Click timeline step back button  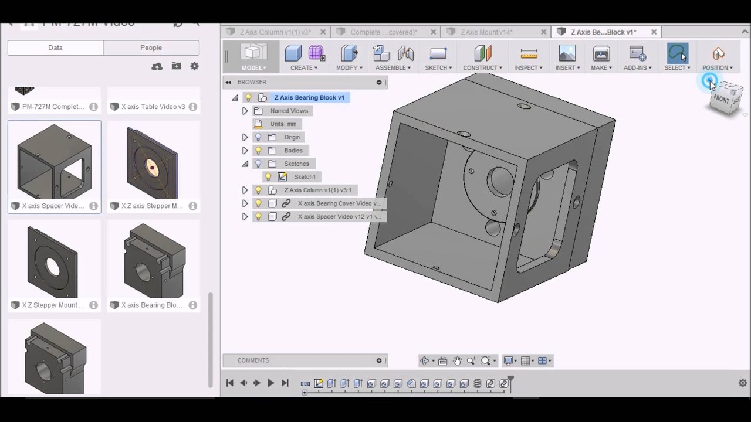click(243, 383)
